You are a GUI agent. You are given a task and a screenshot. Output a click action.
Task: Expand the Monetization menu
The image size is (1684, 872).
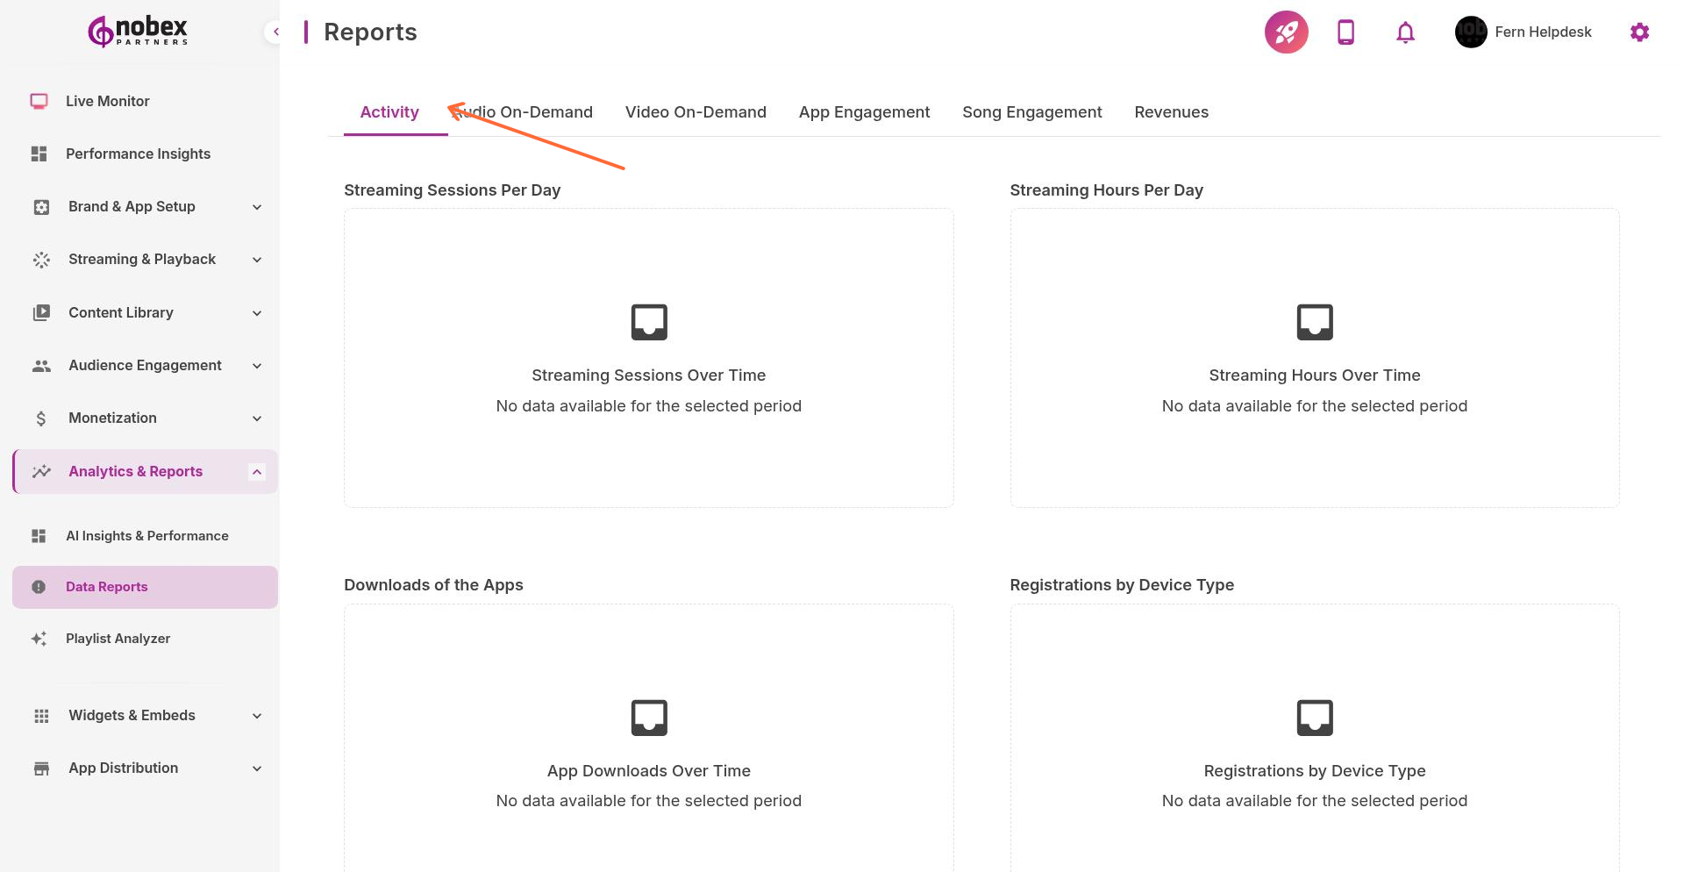pos(256,418)
